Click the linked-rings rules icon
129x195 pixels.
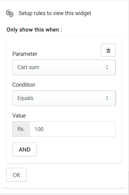[x=10, y=13]
